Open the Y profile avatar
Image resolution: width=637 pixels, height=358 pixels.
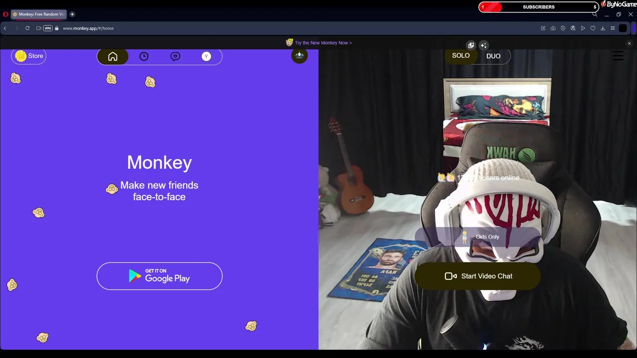click(206, 57)
